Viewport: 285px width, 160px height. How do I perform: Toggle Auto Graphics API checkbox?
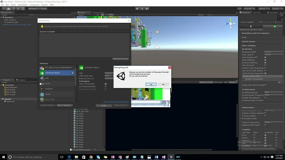click(x=265, y=57)
